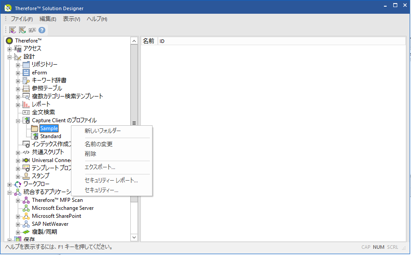Screen dimensions: 411x255
Task: Collapse the Capture Client のプロファイル node
Action: click(x=18, y=121)
